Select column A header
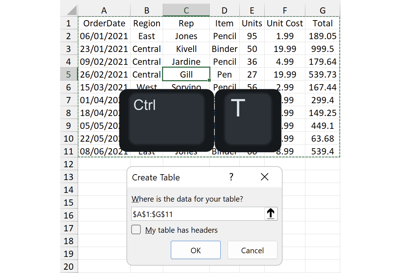401x273 pixels. coord(104,11)
